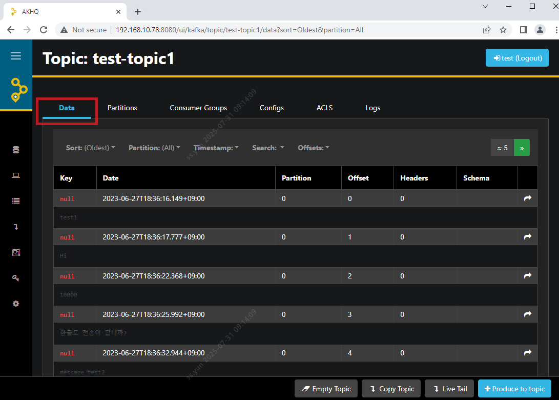
Task: Open Topics list icon in sidebar
Action: (16, 201)
